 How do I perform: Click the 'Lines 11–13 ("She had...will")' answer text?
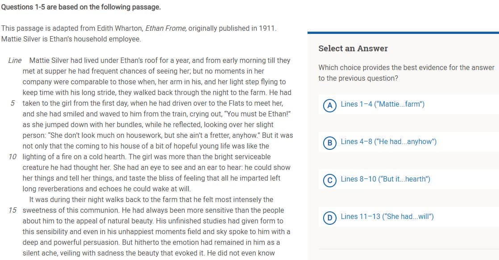(x=387, y=217)
